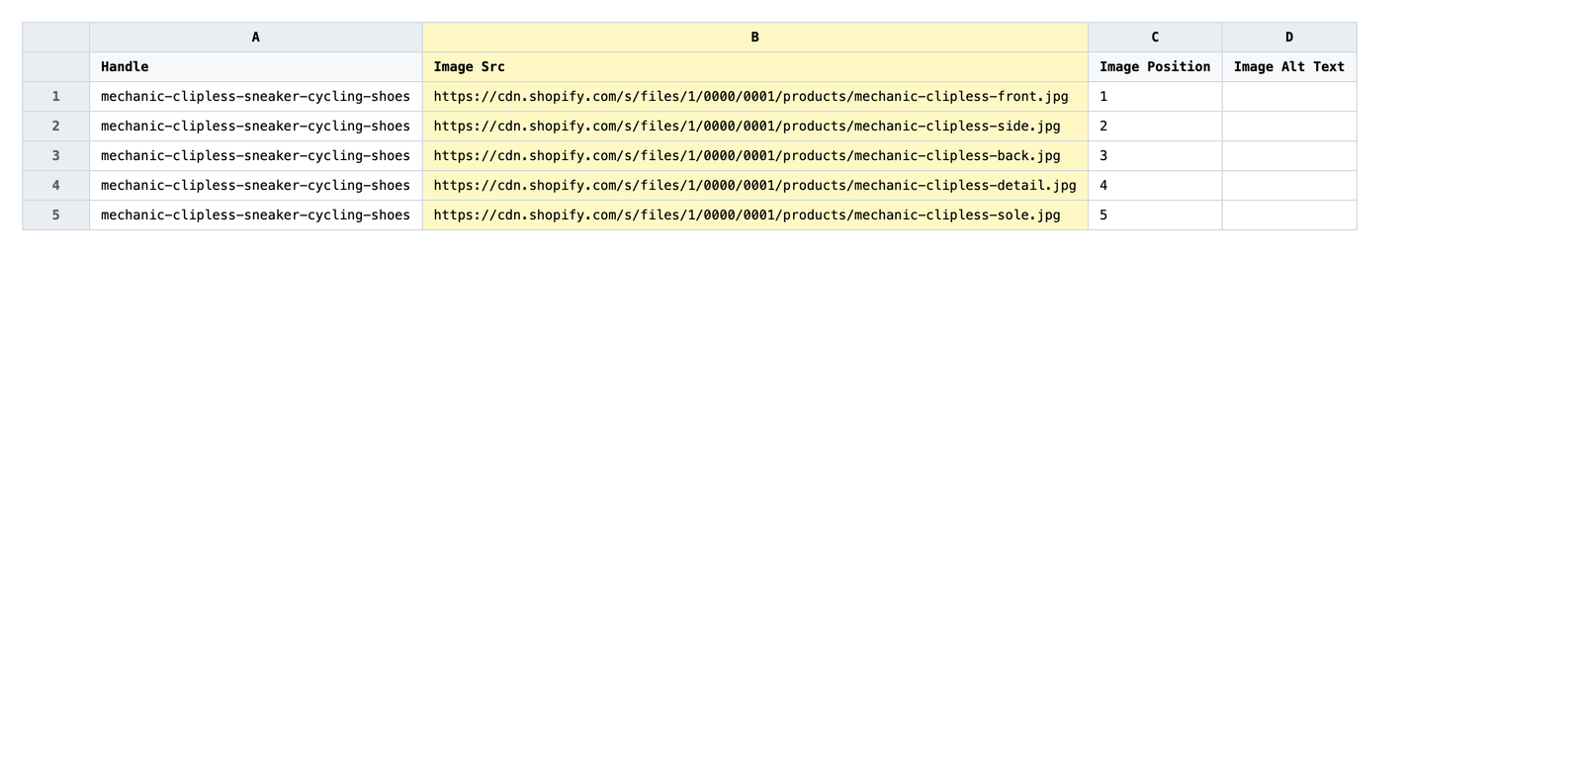1582x764 pixels.
Task: Click the empty Image Alt Text cell in row 5
Action: coord(1289,215)
